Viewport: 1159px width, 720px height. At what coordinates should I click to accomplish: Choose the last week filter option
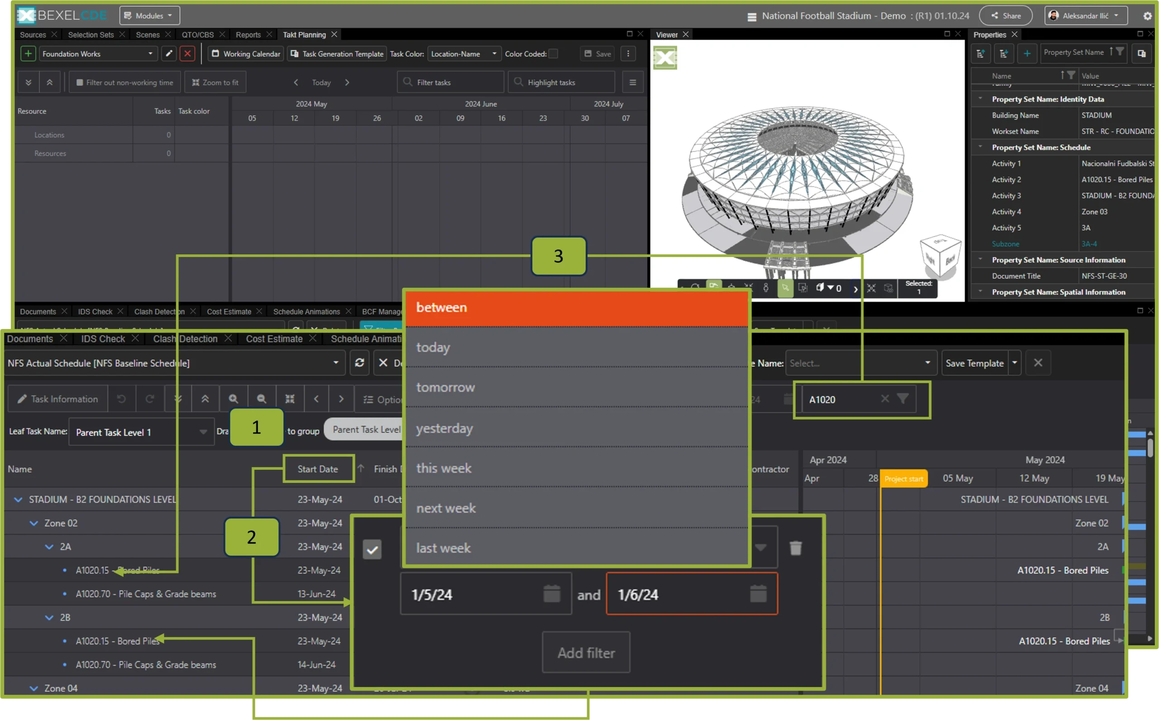pos(576,547)
